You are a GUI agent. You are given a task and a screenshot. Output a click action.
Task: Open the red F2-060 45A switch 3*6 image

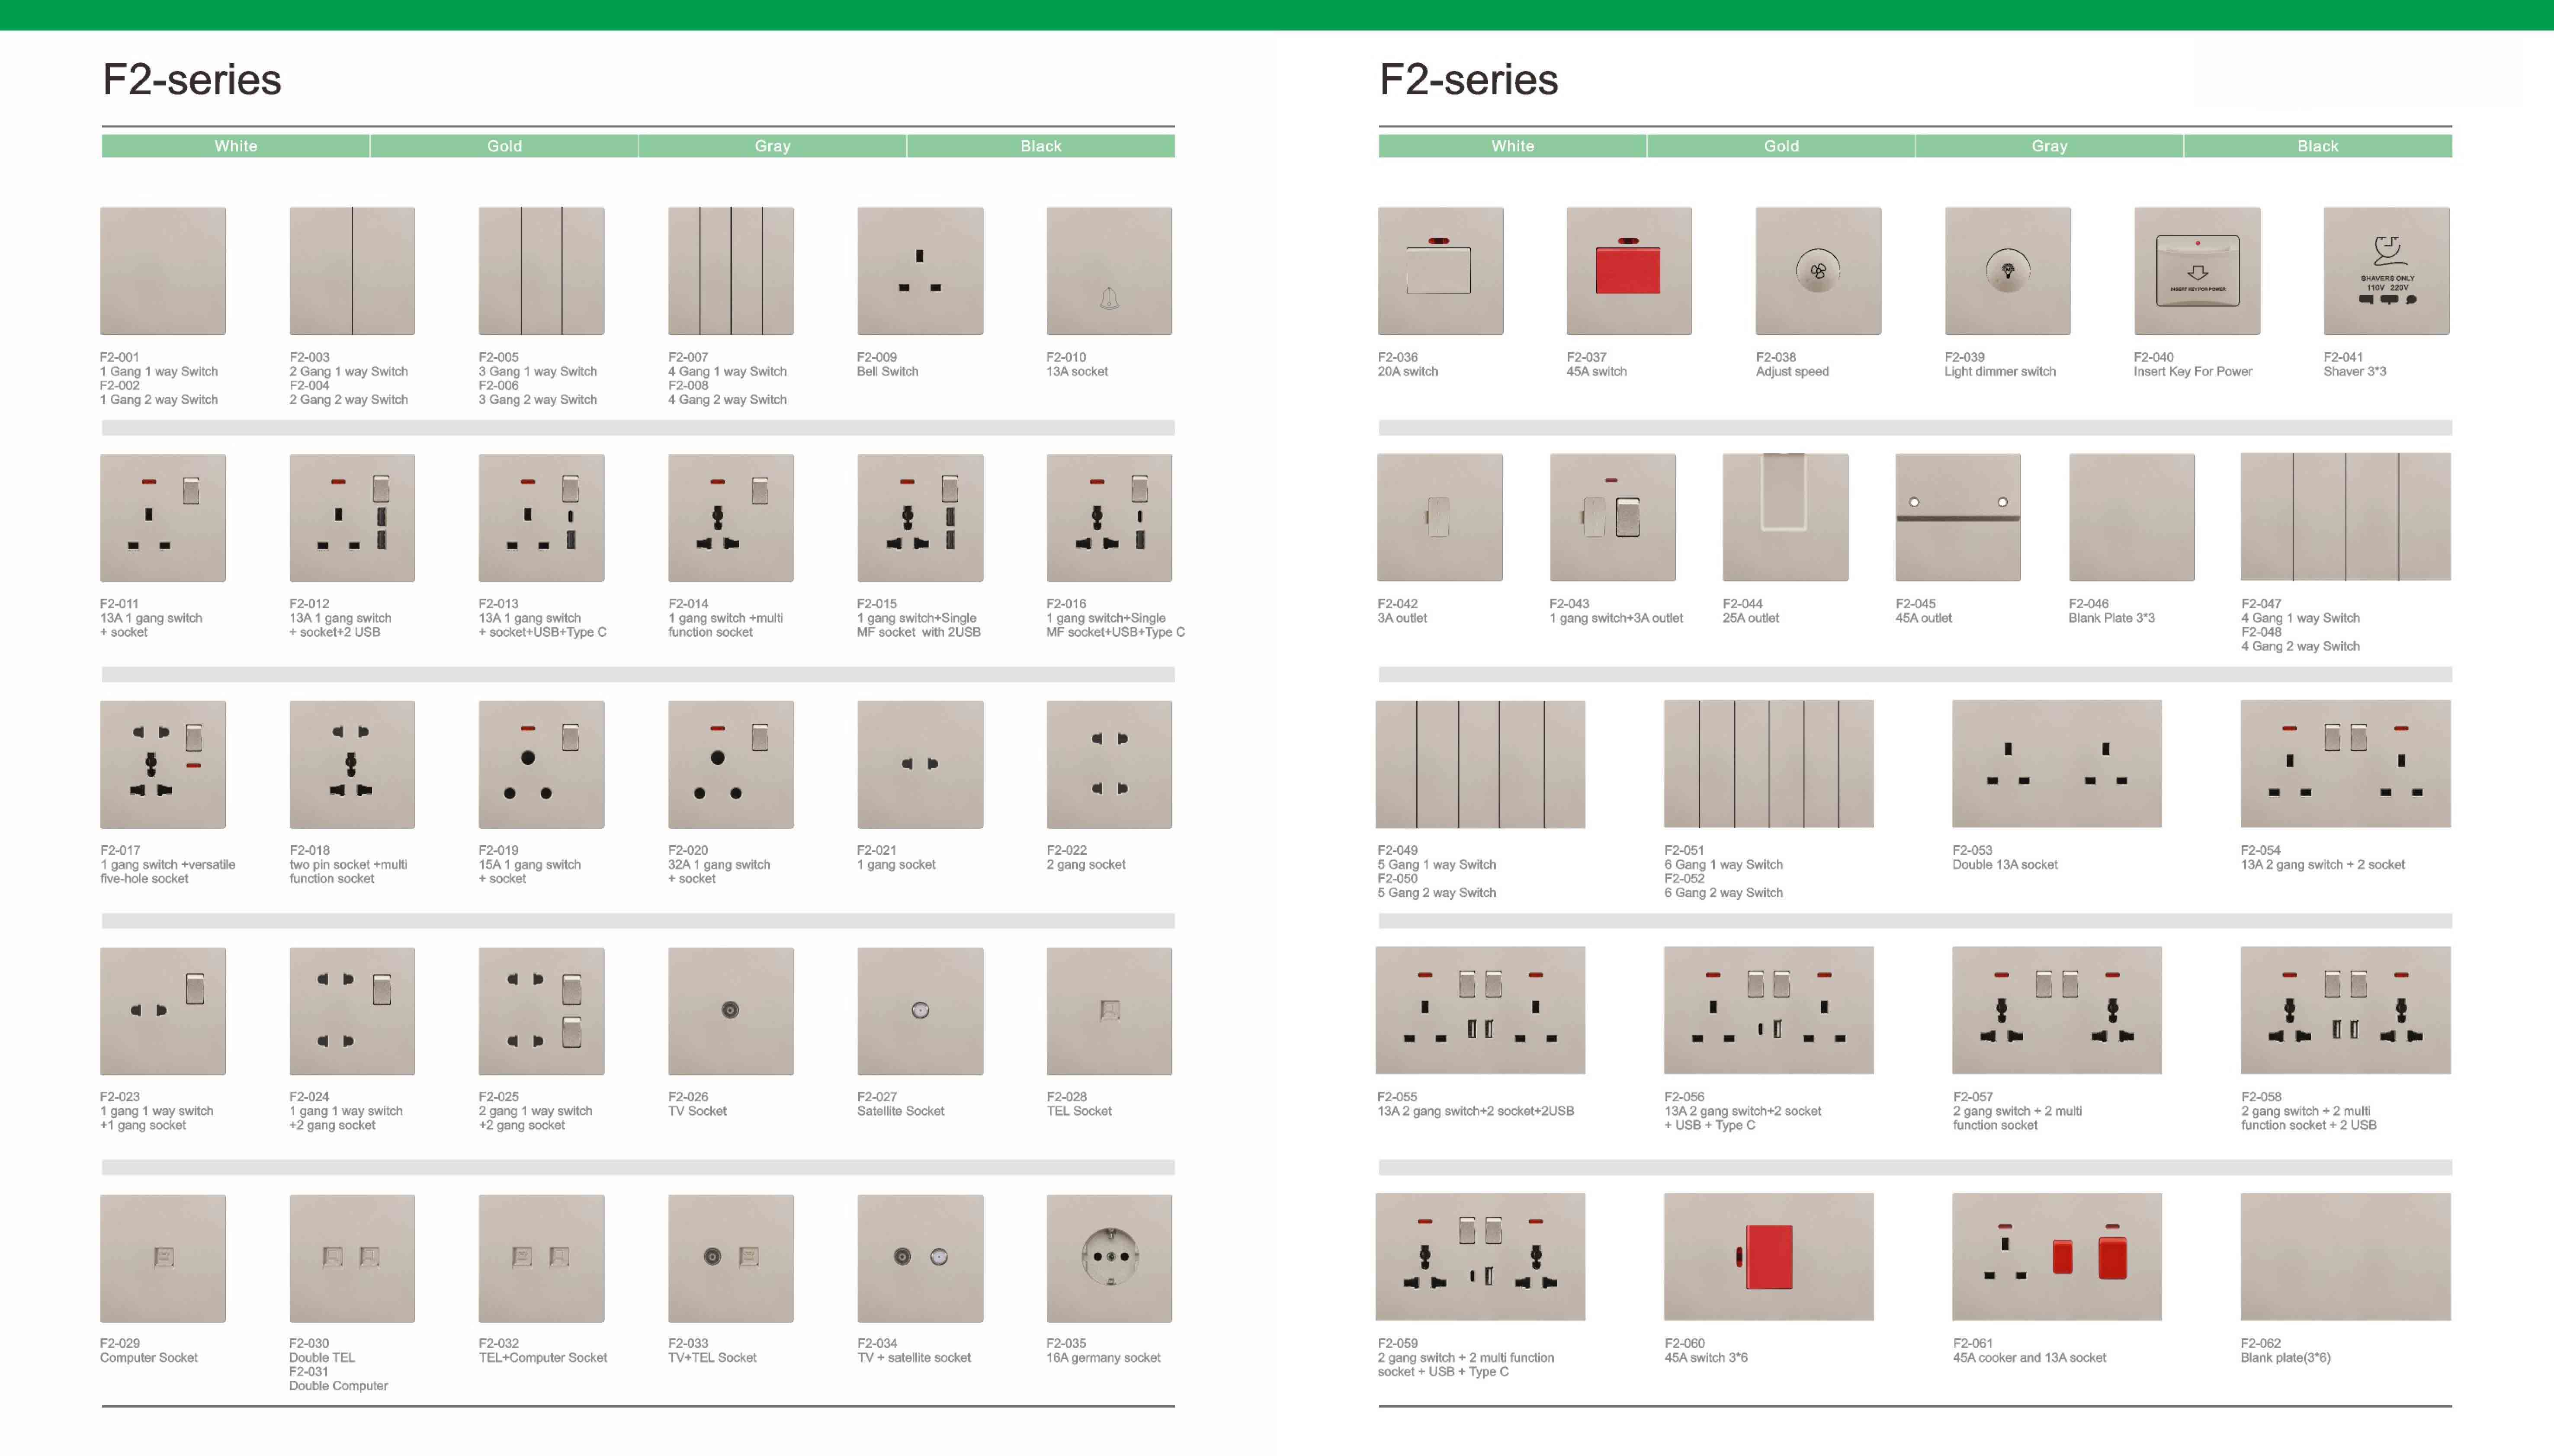pyautogui.click(x=1768, y=1257)
